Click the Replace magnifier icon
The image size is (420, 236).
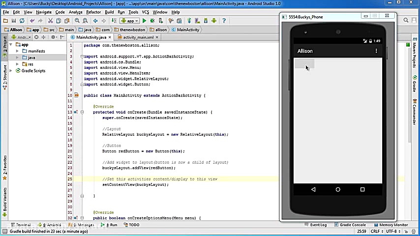click(x=85, y=21)
